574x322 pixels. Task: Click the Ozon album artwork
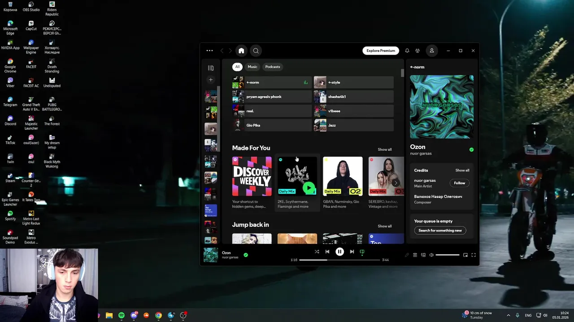point(442,107)
